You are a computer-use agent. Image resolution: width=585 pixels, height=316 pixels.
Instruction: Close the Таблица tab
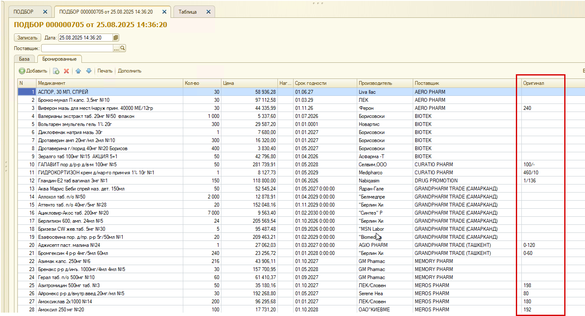coord(208,12)
